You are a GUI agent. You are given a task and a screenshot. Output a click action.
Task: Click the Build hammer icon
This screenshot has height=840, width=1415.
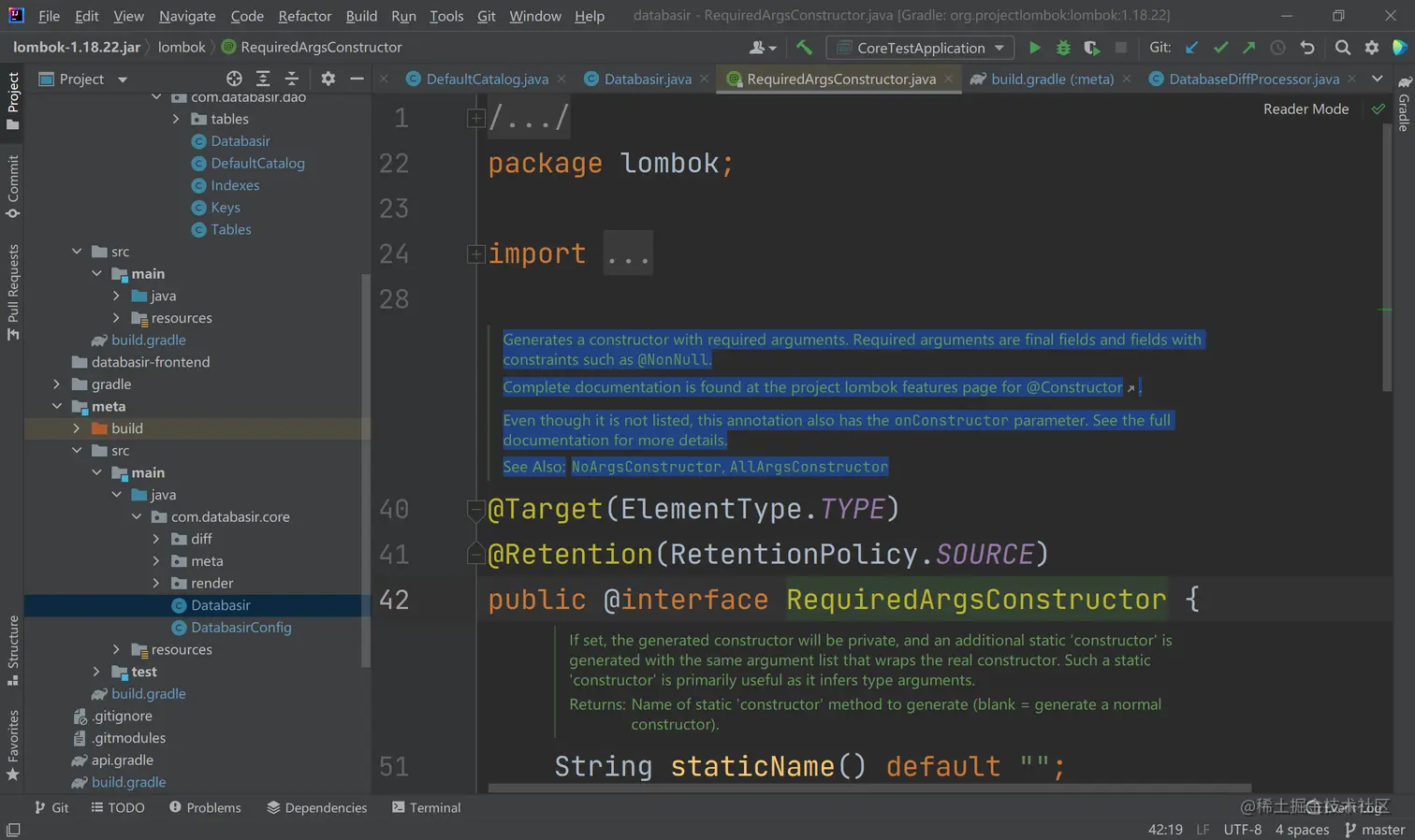[804, 48]
